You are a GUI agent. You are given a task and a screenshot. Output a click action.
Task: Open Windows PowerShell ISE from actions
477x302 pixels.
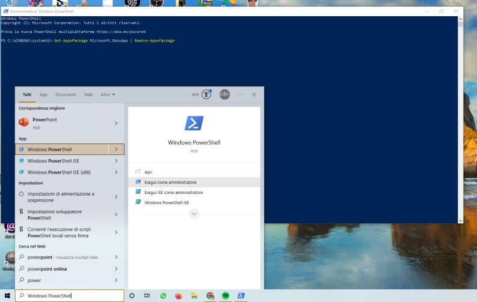pos(194,202)
